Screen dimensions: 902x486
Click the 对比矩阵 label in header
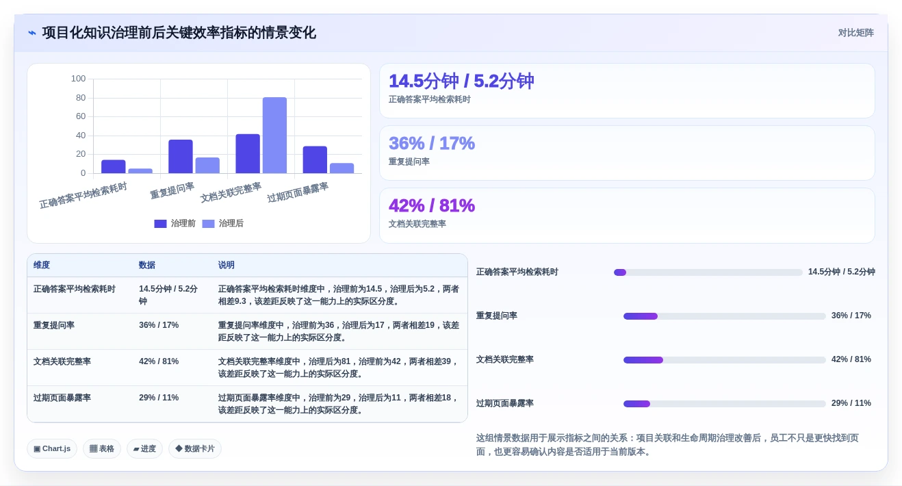pyautogui.click(x=855, y=33)
